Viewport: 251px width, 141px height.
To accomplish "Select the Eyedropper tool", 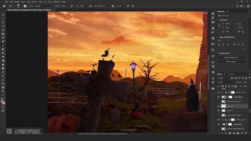I will coord(3,38).
